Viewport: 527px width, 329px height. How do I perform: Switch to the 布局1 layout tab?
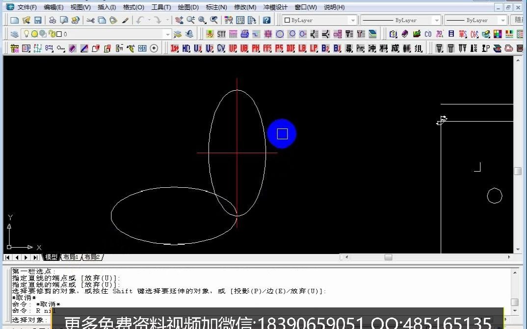coord(70,257)
